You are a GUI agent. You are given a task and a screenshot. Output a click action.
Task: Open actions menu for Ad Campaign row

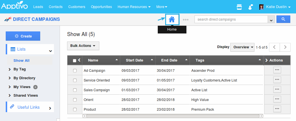[x=277, y=70]
